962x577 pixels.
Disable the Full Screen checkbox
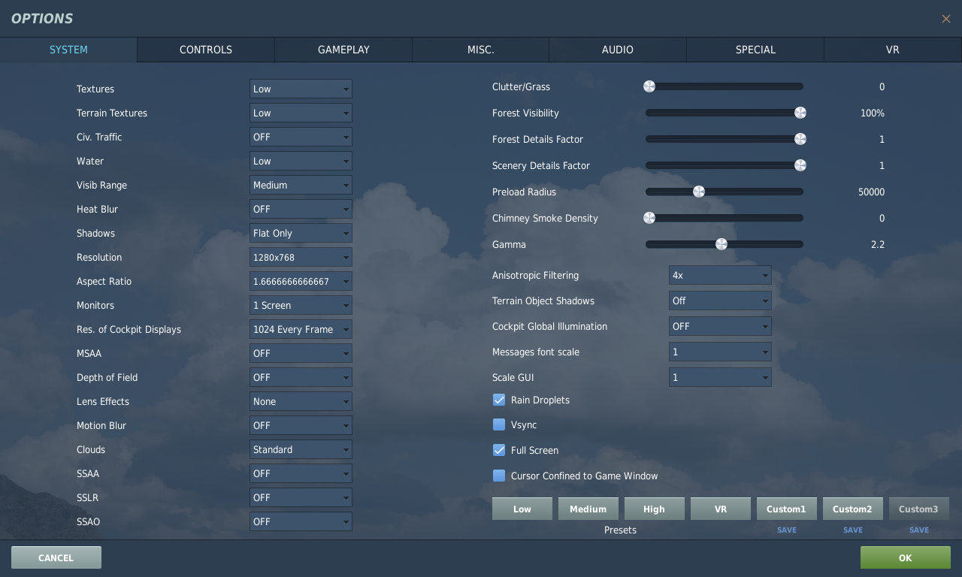pyautogui.click(x=499, y=450)
